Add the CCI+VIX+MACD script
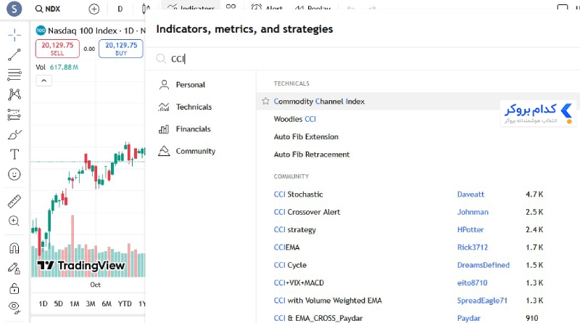Viewport: 580px width, 323px height. tap(299, 283)
